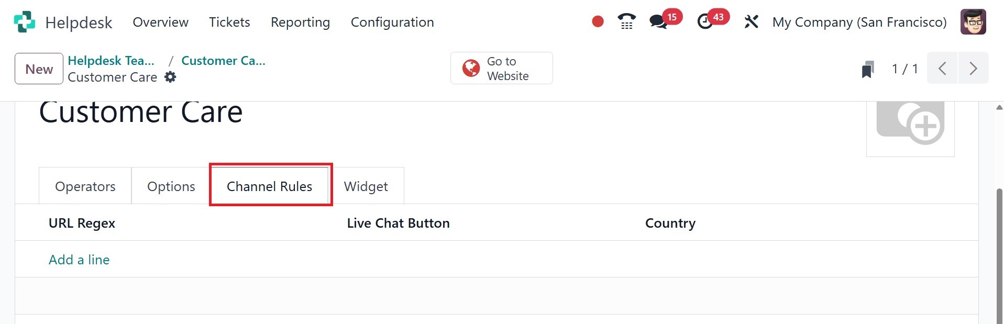Go to previous record arrow
The width and height of the screenshot is (1004, 324).
point(942,68)
